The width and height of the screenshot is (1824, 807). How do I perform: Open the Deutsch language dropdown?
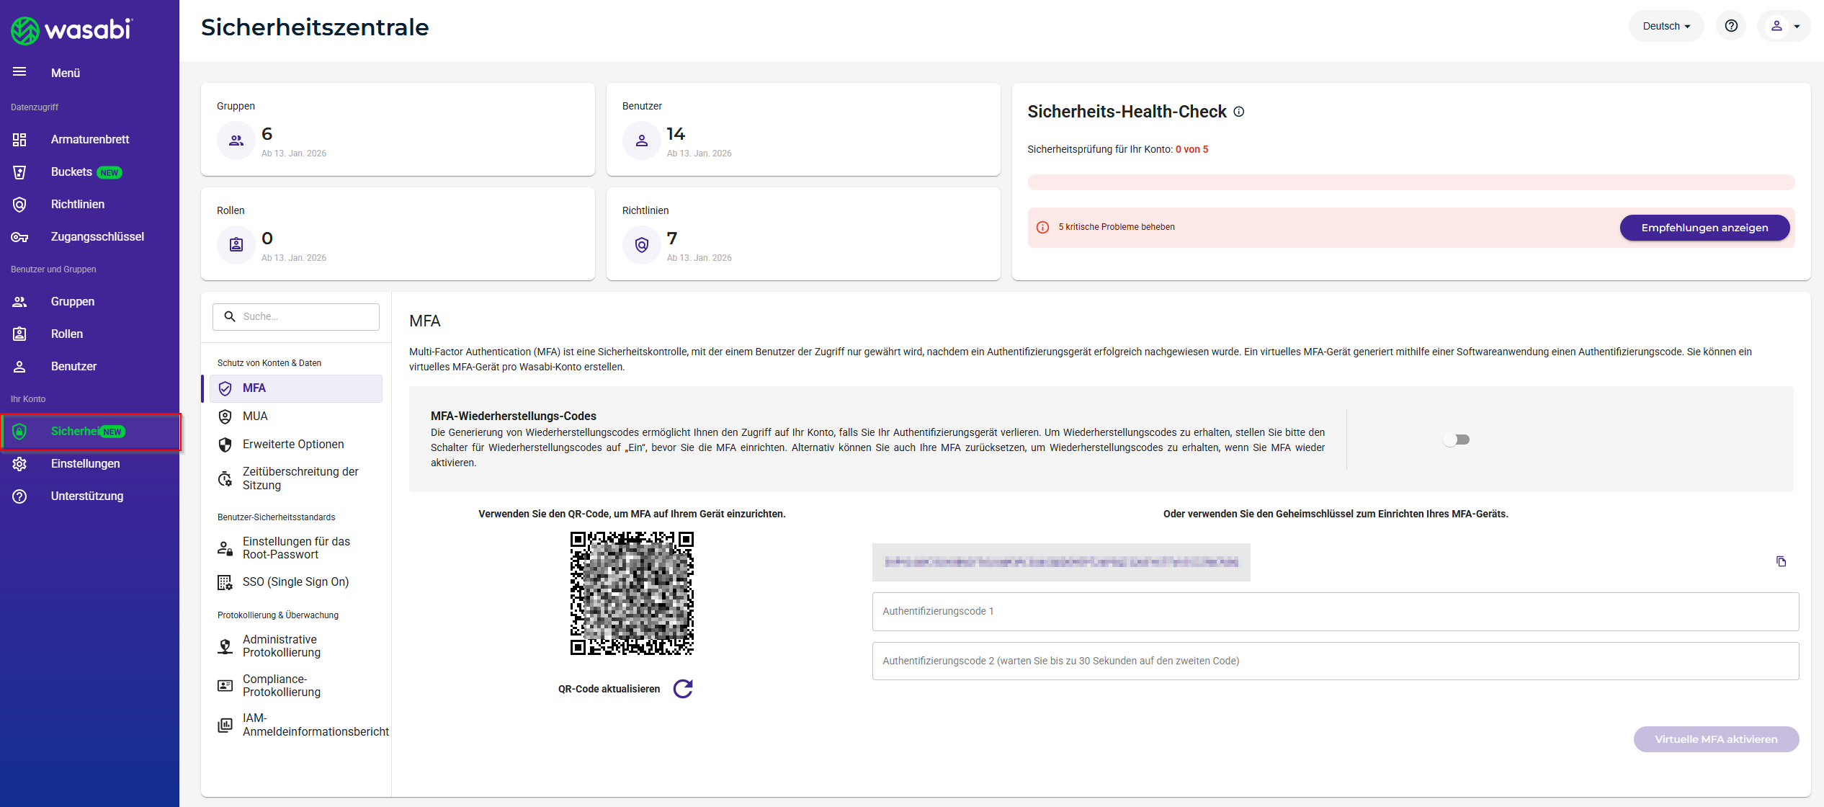(x=1666, y=26)
